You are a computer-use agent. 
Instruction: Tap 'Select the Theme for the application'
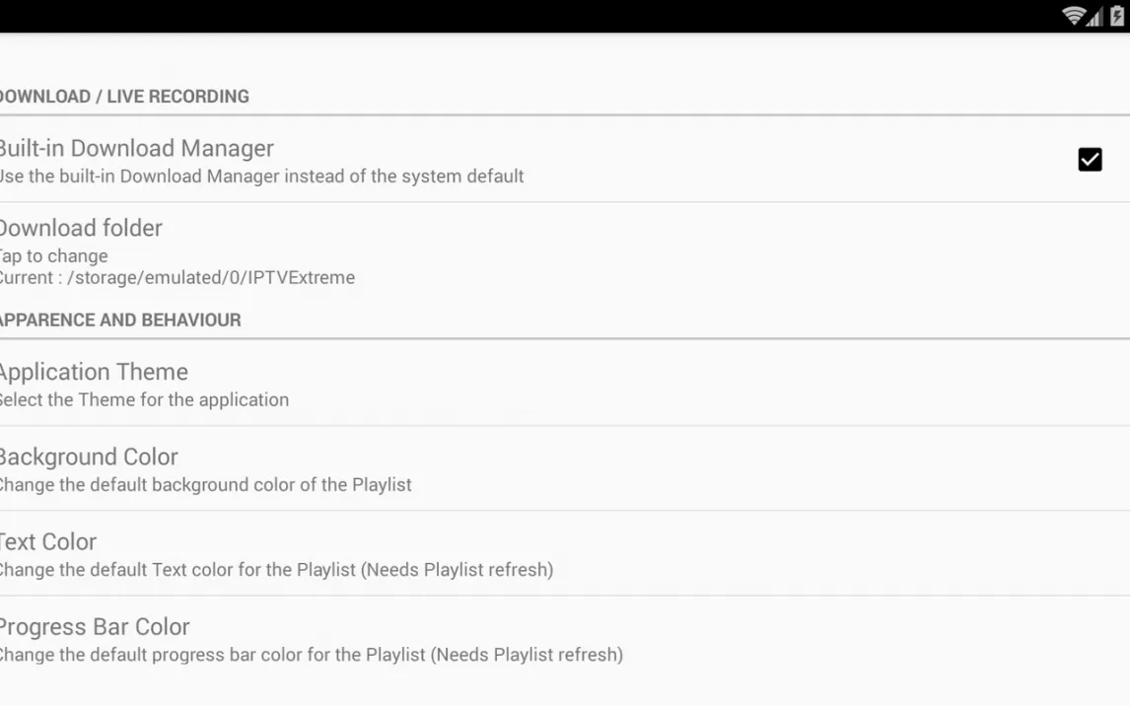144,400
